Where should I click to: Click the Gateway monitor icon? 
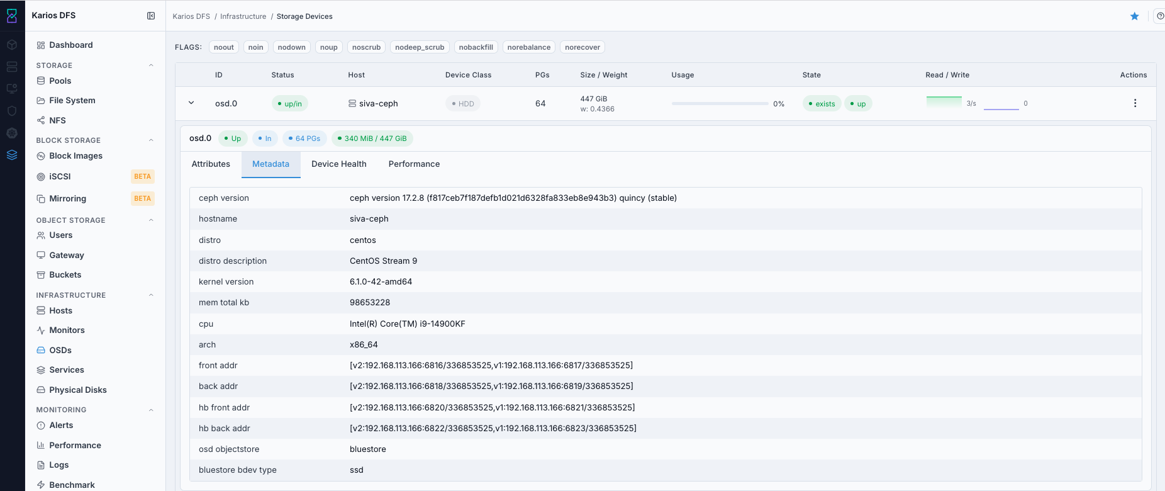pyautogui.click(x=41, y=255)
